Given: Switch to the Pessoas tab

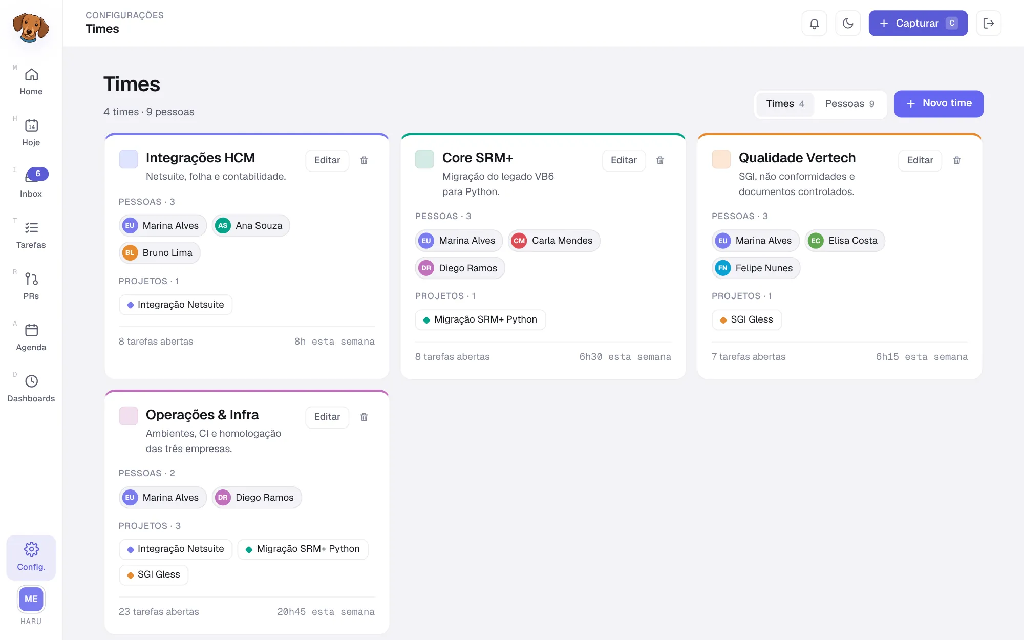Looking at the screenshot, I should tap(849, 104).
